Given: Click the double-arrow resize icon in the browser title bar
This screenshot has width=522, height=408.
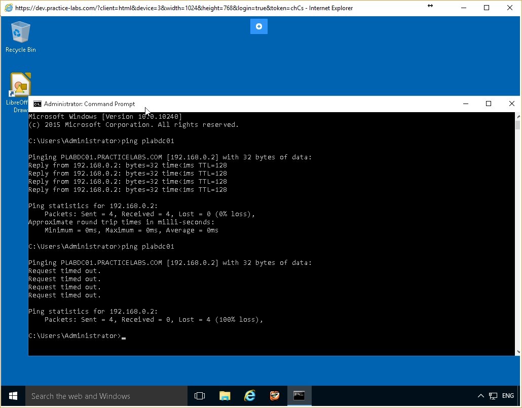Looking at the screenshot, I should point(430,6).
